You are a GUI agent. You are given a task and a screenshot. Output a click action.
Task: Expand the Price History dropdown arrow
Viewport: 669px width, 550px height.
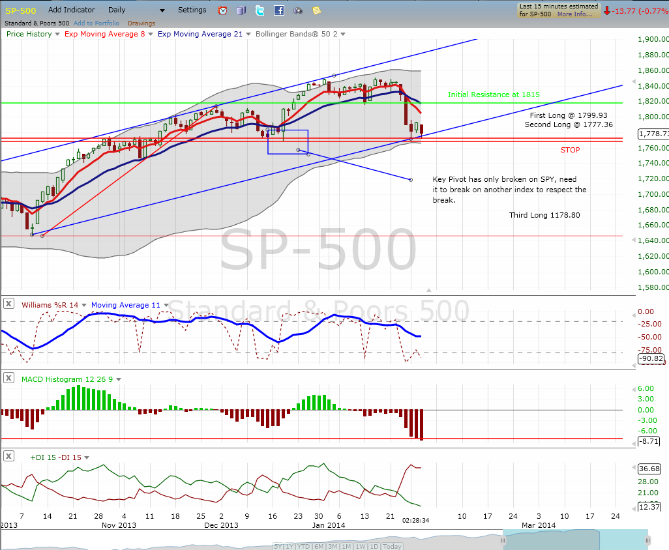[x=57, y=34]
